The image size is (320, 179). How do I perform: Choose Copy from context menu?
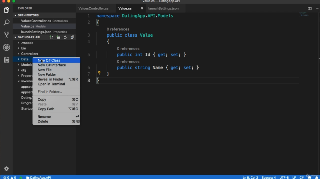(x=56, y=100)
